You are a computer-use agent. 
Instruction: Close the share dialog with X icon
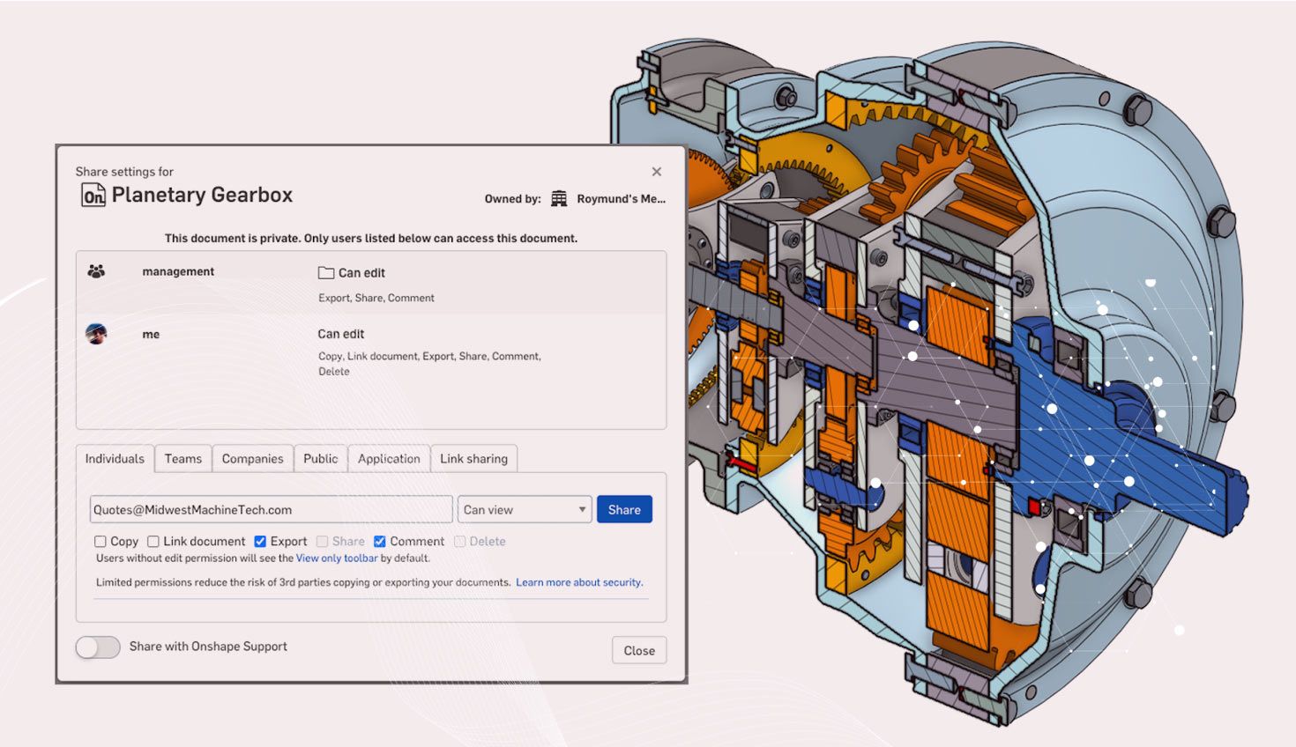click(656, 172)
